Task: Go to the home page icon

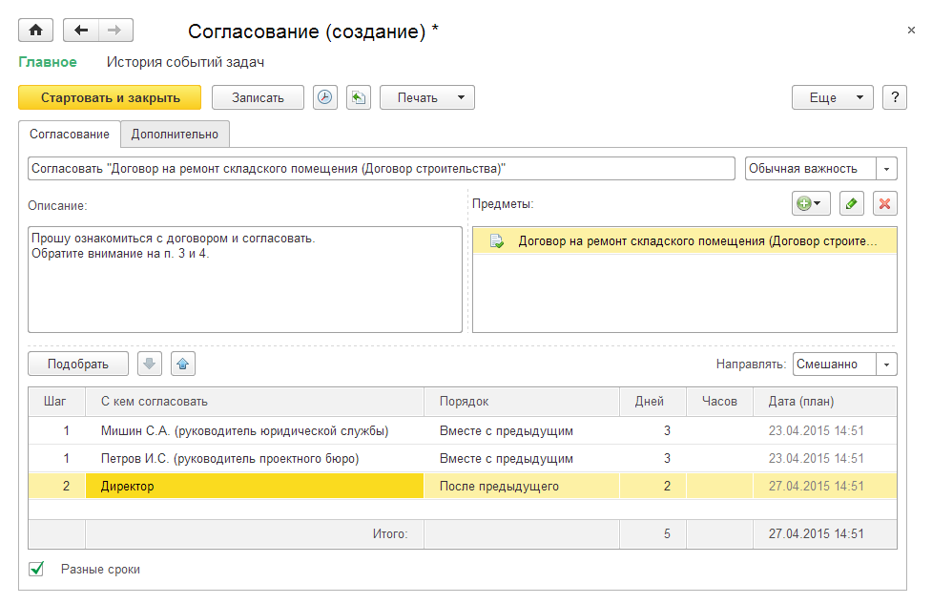Action: pyautogui.click(x=35, y=31)
